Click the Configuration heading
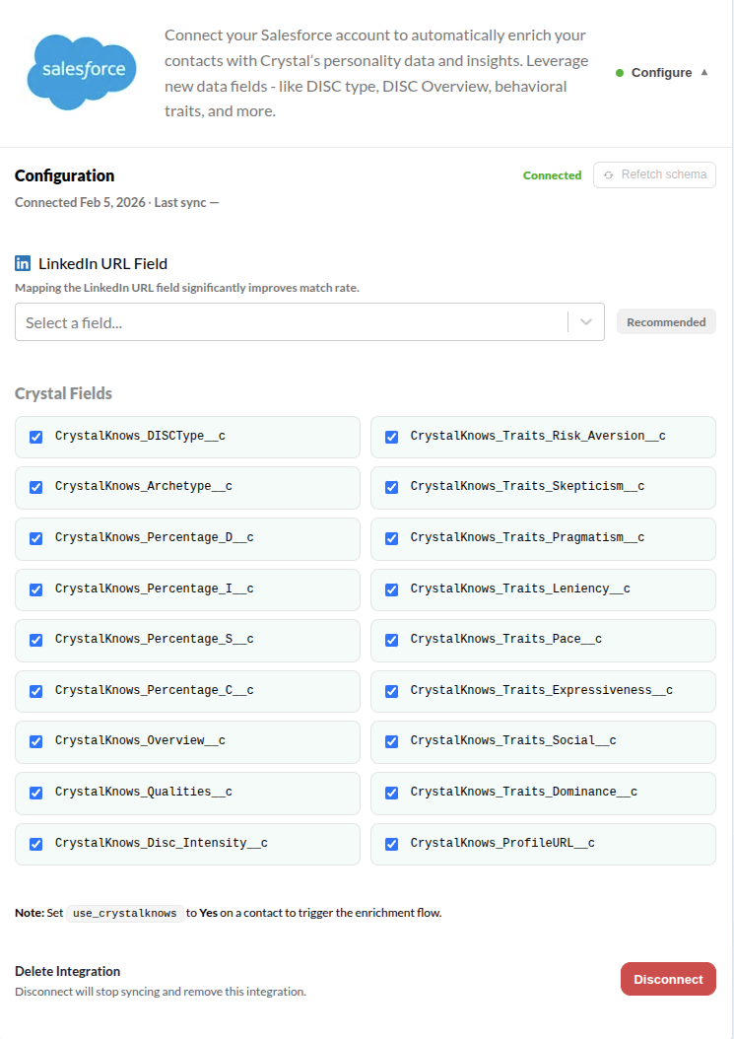This screenshot has height=1039, width=734. pyautogui.click(x=64, y=175)
